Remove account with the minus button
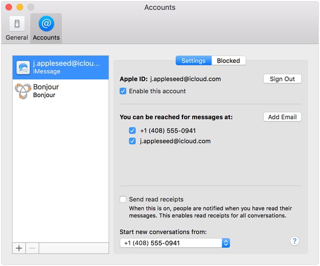 click(x=32, y=248)
